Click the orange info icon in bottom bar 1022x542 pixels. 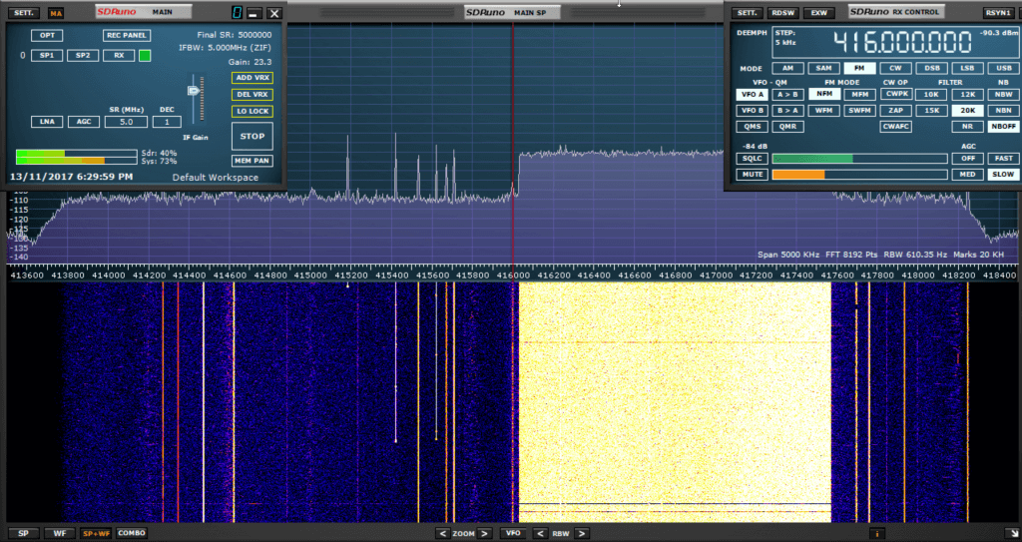[877, 533]
